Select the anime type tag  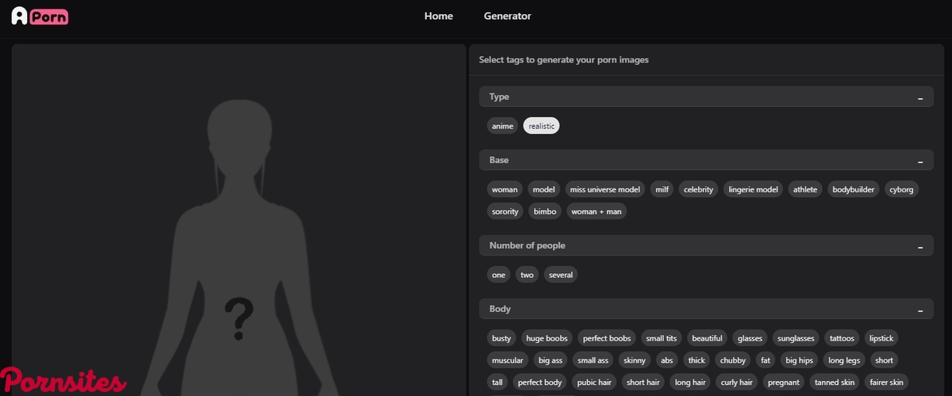point(502,126)
